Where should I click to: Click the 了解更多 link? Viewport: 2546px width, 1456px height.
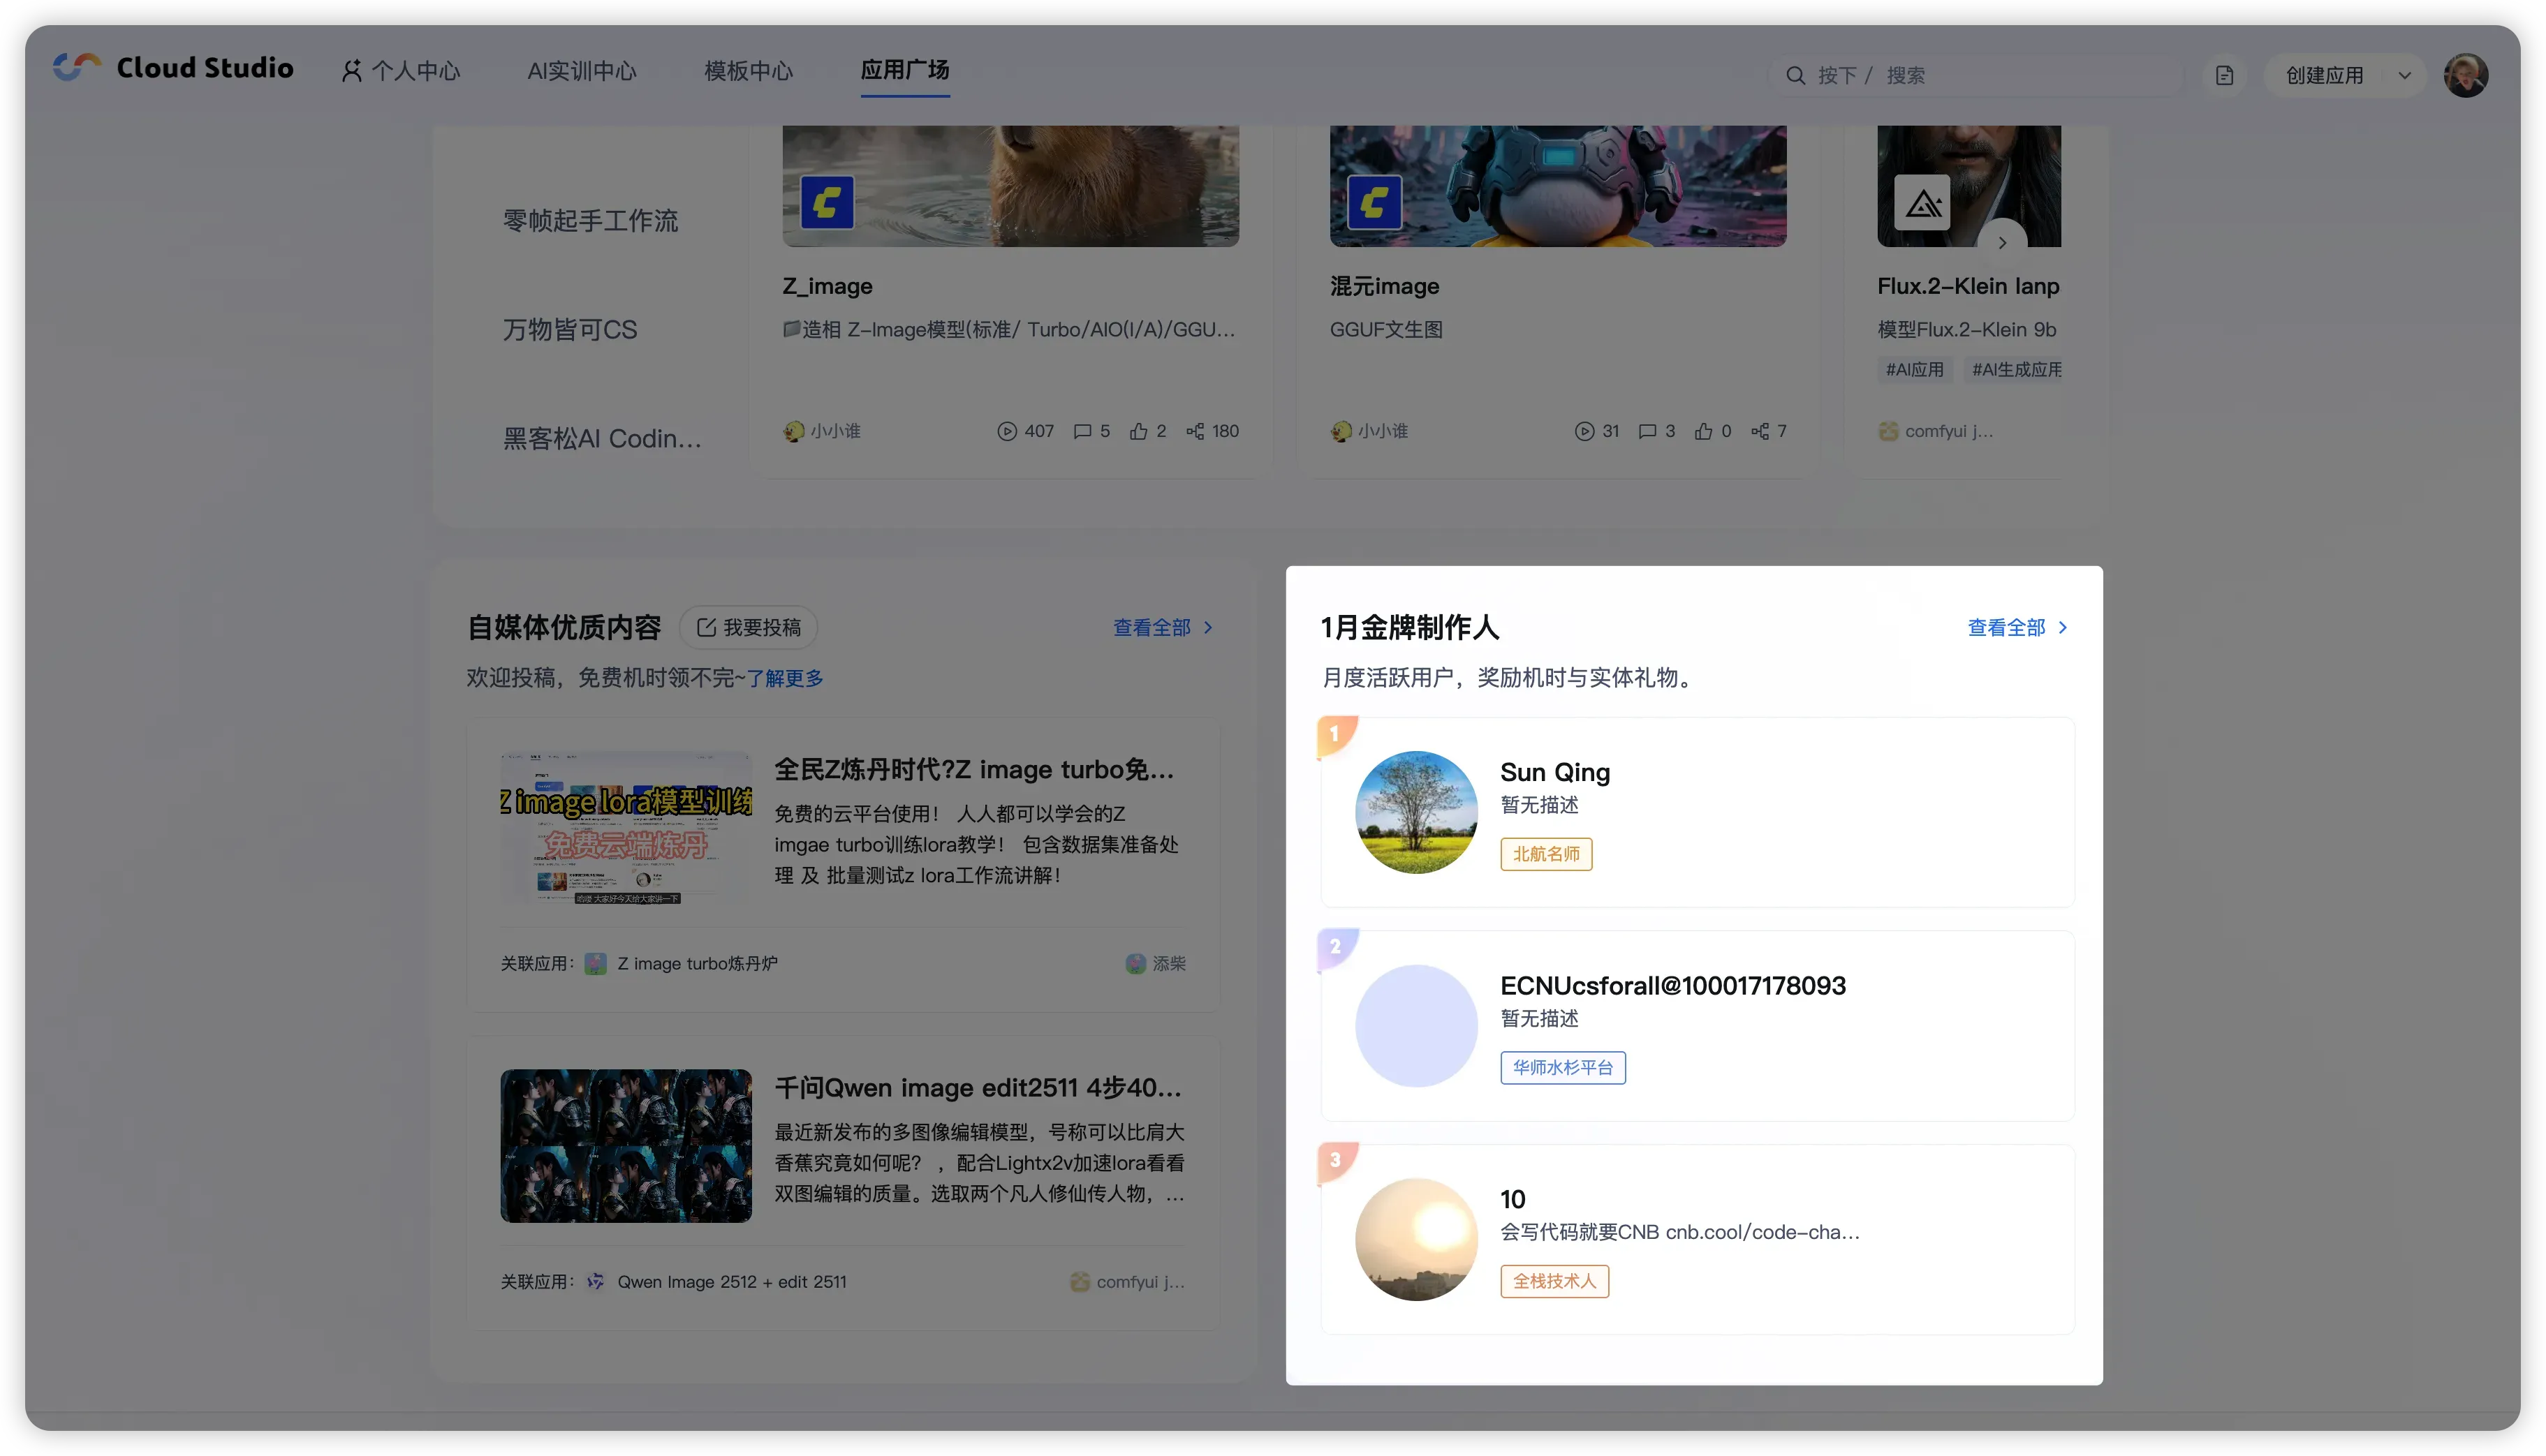point(784,679)
